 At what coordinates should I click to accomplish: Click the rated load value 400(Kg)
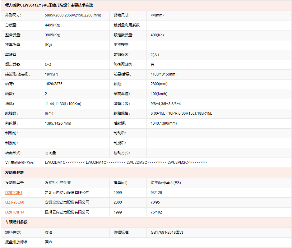pos(157,35)
